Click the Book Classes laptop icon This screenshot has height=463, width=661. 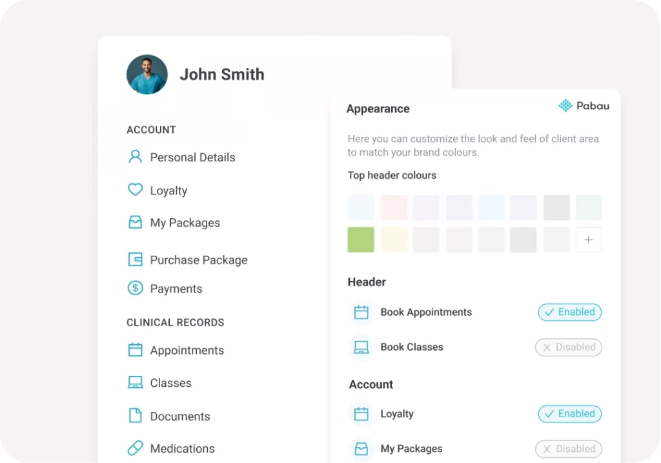point(361,347)
